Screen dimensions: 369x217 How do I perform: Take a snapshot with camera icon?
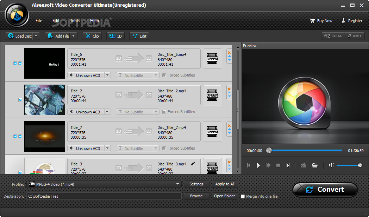(304, 165)
